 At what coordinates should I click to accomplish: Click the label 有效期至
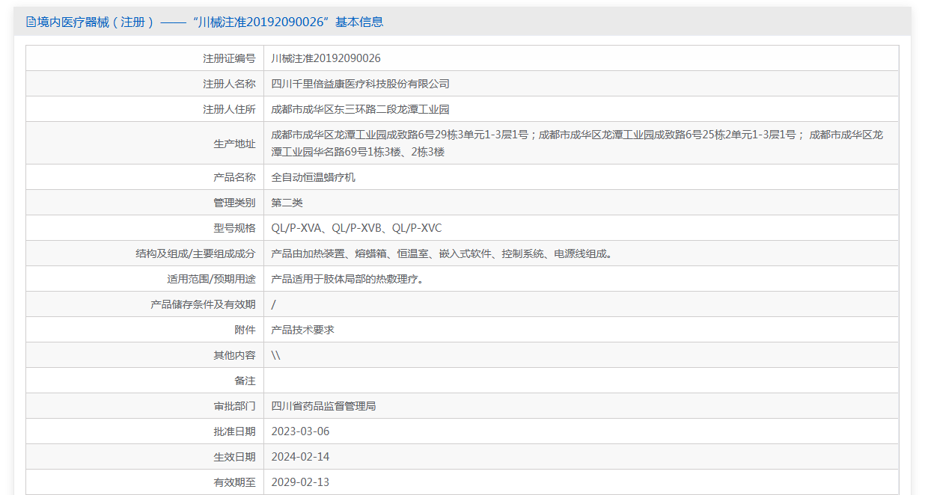[x=234, y=482]
